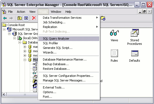Toggle the Show/Hide Console Tree icon

click(26, 18)
